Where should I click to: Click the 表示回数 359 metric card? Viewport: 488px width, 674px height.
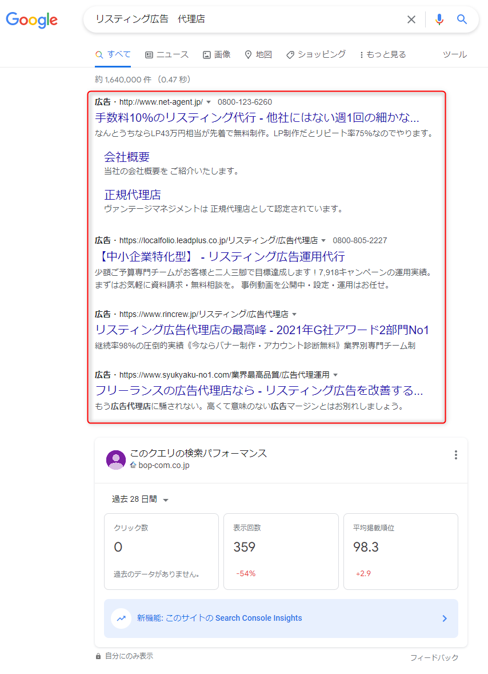281,552
